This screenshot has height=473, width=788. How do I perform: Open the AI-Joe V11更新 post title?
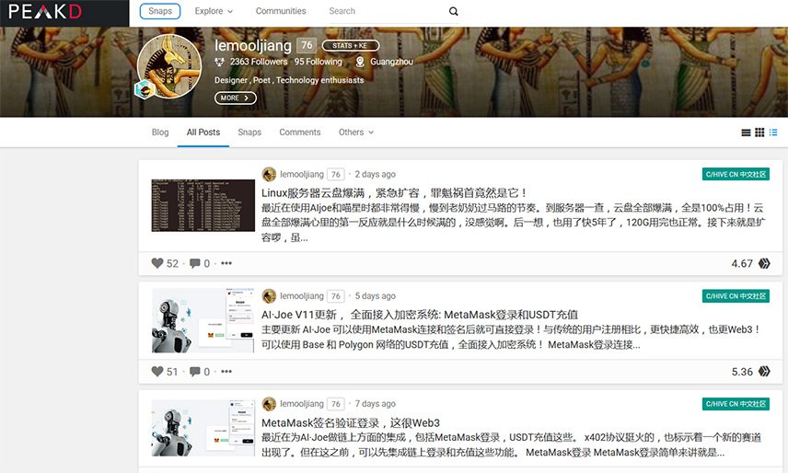420,315
